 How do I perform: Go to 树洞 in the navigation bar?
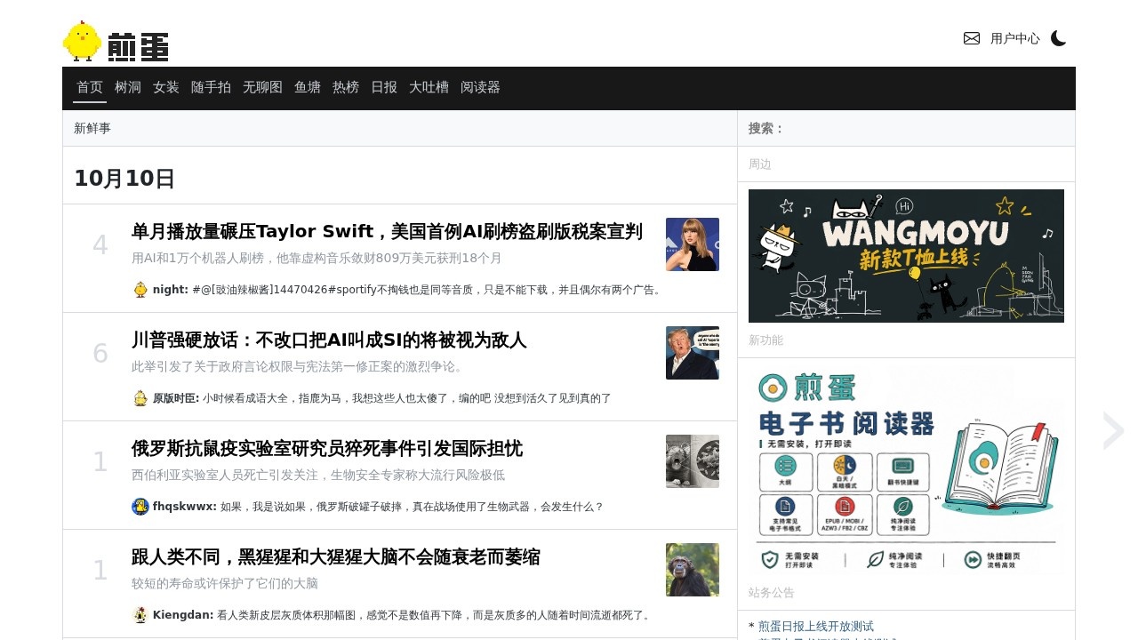[128, 87]
